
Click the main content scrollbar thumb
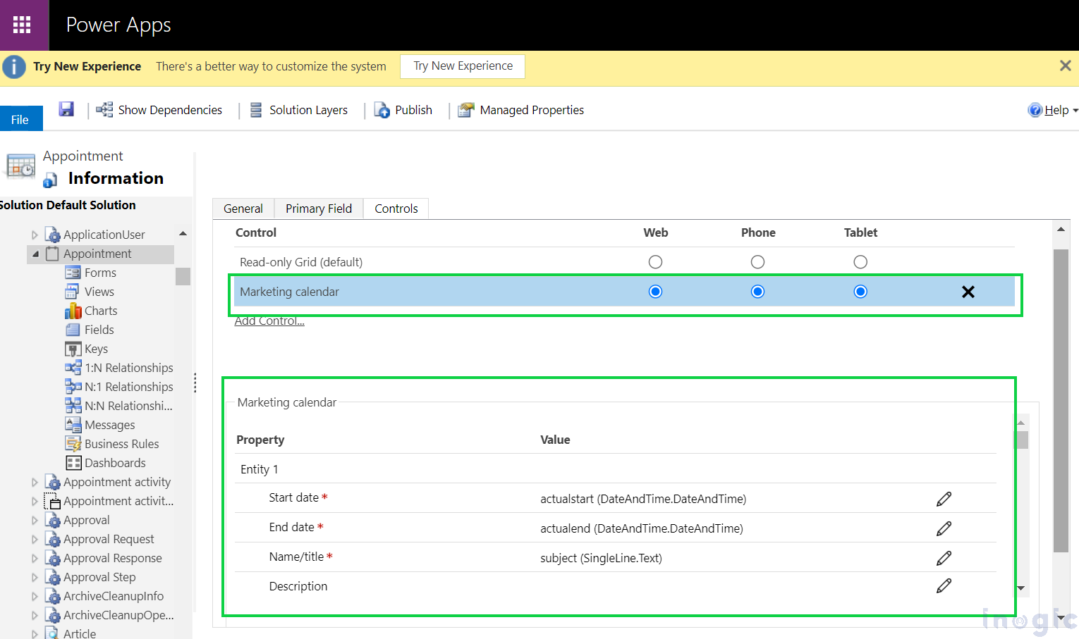point(1061,401)
